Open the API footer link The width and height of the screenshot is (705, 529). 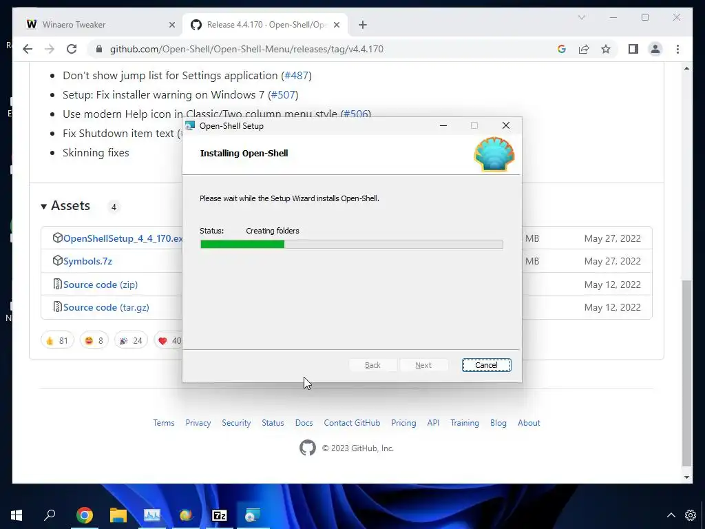(434, 423)
